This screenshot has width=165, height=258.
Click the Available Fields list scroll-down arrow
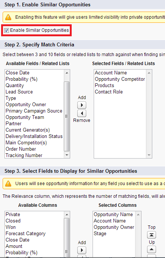click(x=67, y=155)
